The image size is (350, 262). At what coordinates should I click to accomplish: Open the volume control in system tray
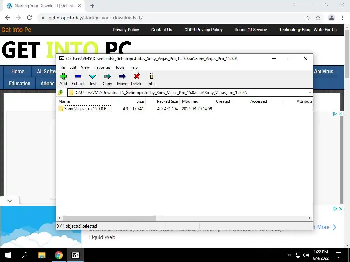pos(306,255)
